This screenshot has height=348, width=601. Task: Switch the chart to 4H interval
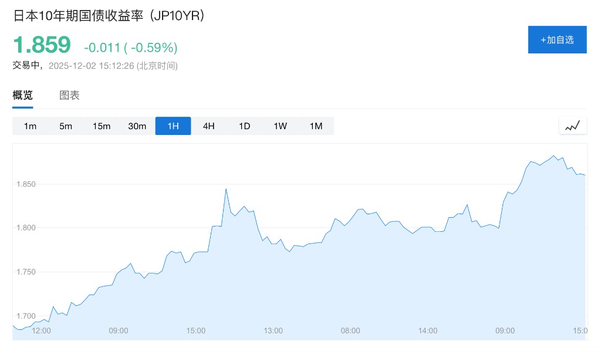coord(209,126)
